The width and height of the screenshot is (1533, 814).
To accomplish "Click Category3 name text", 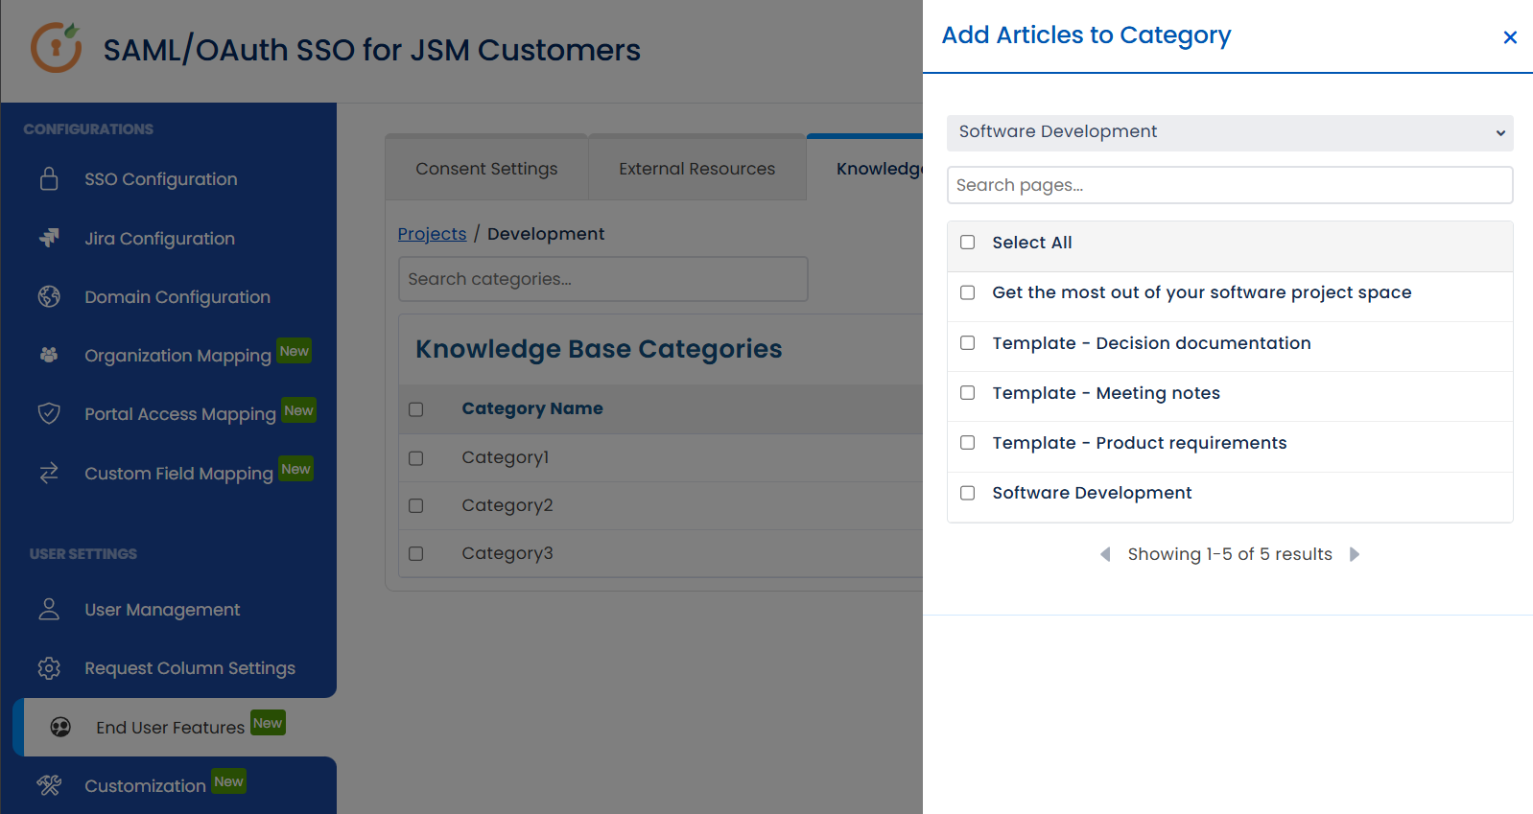I will (x=507, y=553).
